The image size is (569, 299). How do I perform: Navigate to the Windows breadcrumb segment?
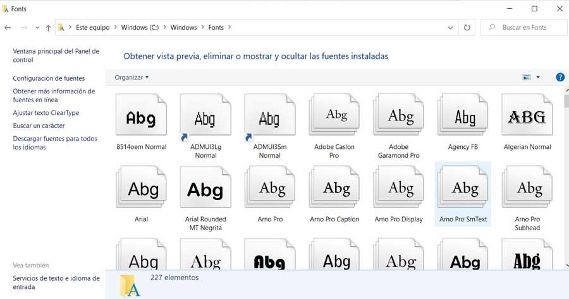click(183, 28)
